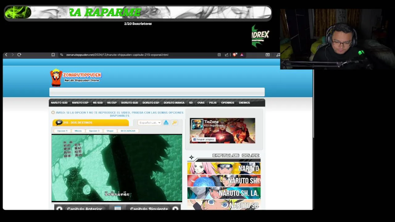The image size is (395, 222).
Task: Open the TioZona Facebook page name
Action: 211,122
